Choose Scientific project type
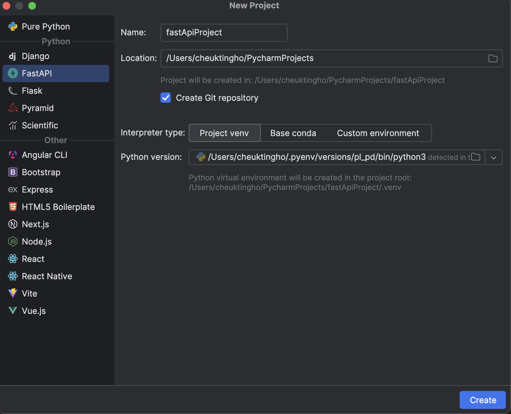 point(56,125)
